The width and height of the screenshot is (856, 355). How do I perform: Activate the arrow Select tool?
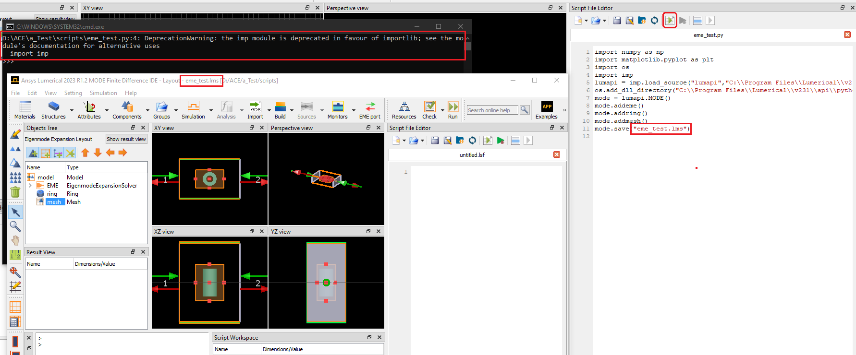point(15,212)
